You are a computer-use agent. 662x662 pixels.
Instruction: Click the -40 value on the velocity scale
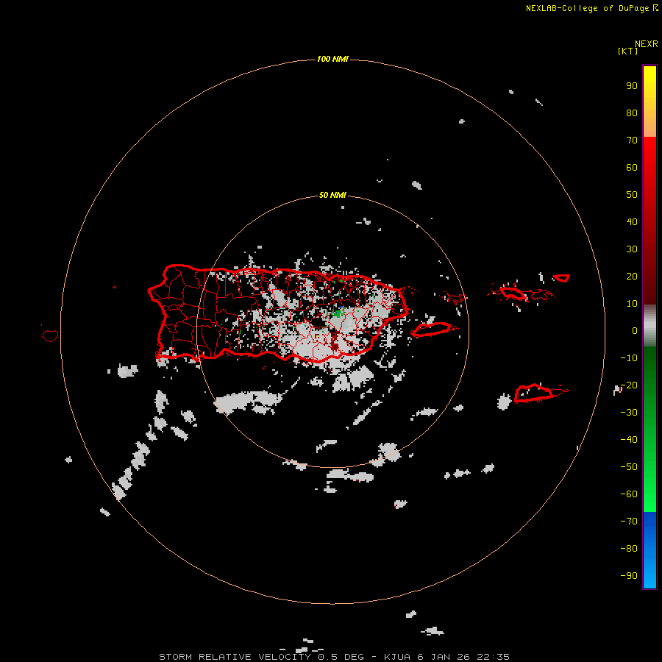pyautogui.click(x=629, y=440)
